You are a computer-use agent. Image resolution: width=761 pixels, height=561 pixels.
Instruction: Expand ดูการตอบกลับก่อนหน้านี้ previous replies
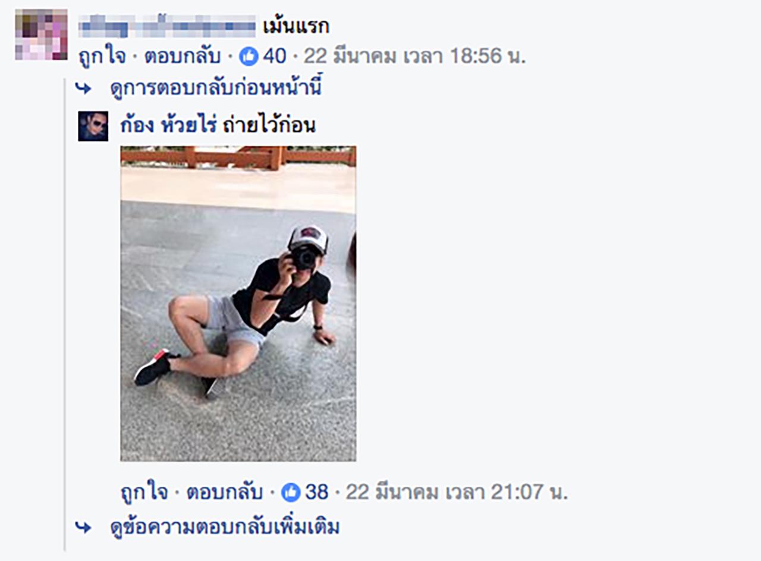(x=216, y=89)
